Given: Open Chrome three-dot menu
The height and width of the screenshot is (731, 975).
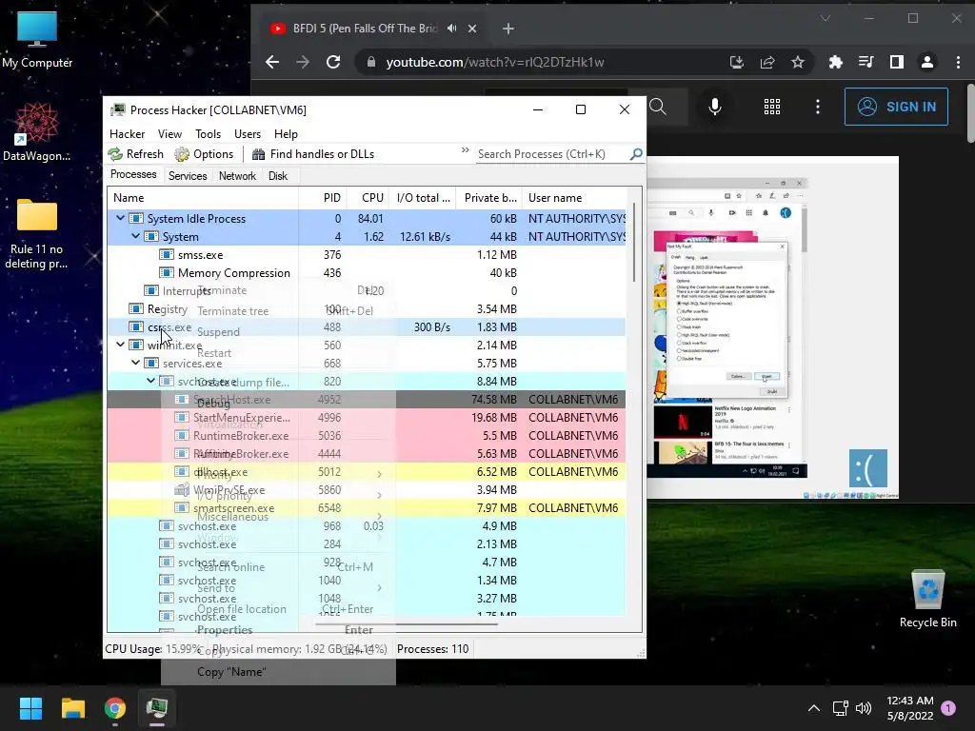Looking at the screenshot, I should click(x=958, y=62).
